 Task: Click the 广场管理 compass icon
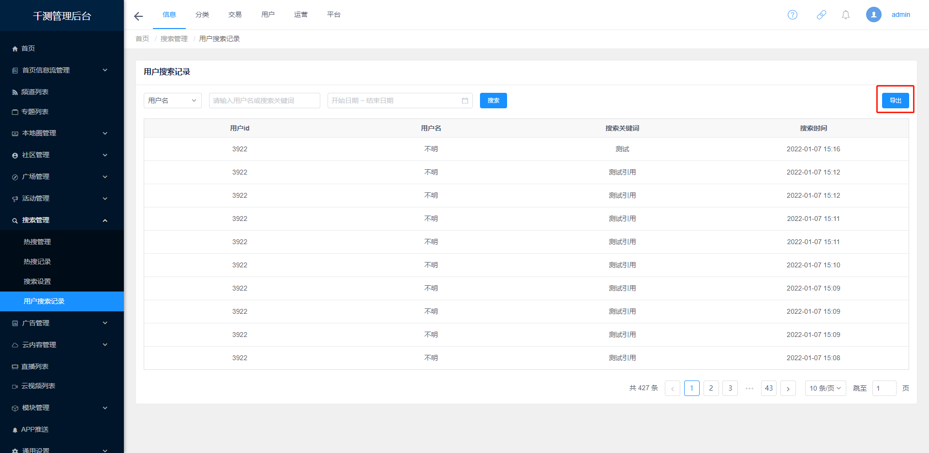pyautogui.click(x=15, y=177)
